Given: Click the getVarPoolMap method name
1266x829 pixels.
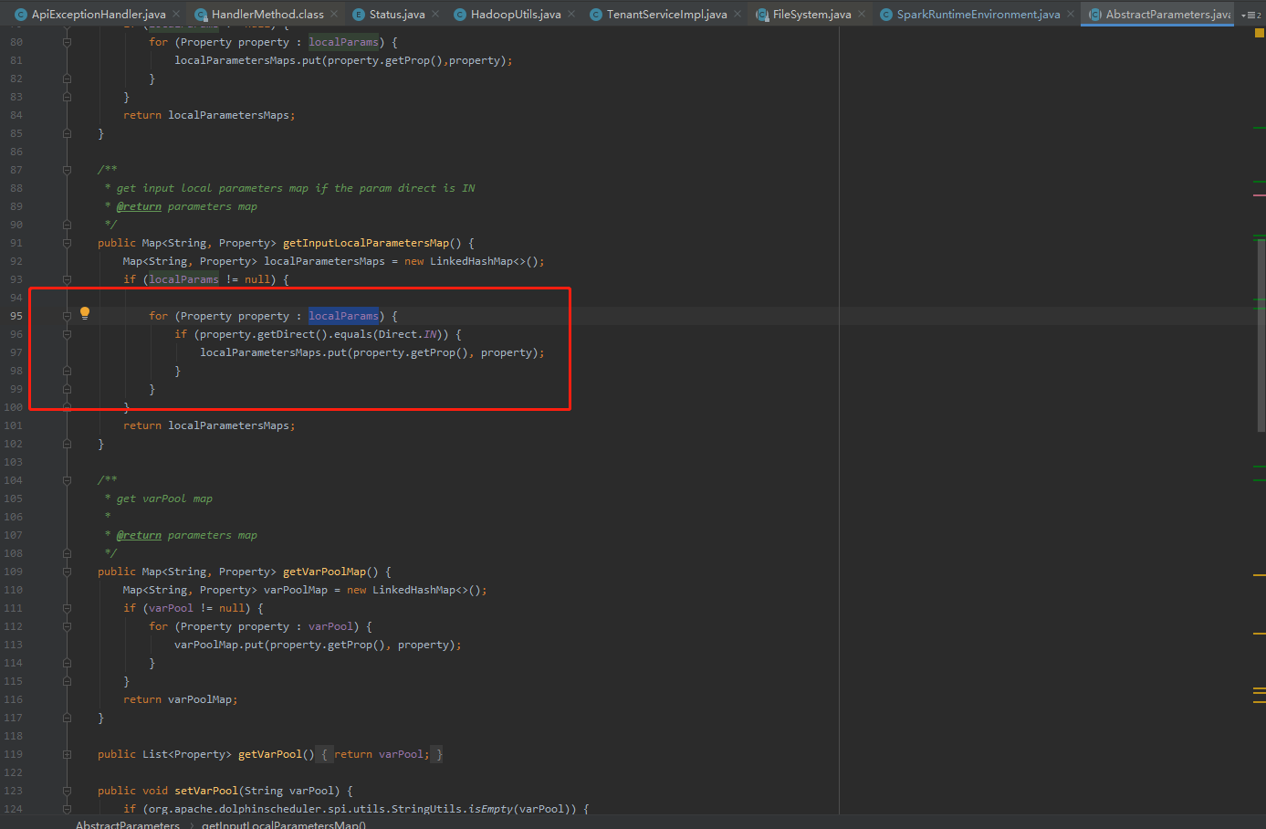Looking at the screenshot, I should [x=324, y=572].
